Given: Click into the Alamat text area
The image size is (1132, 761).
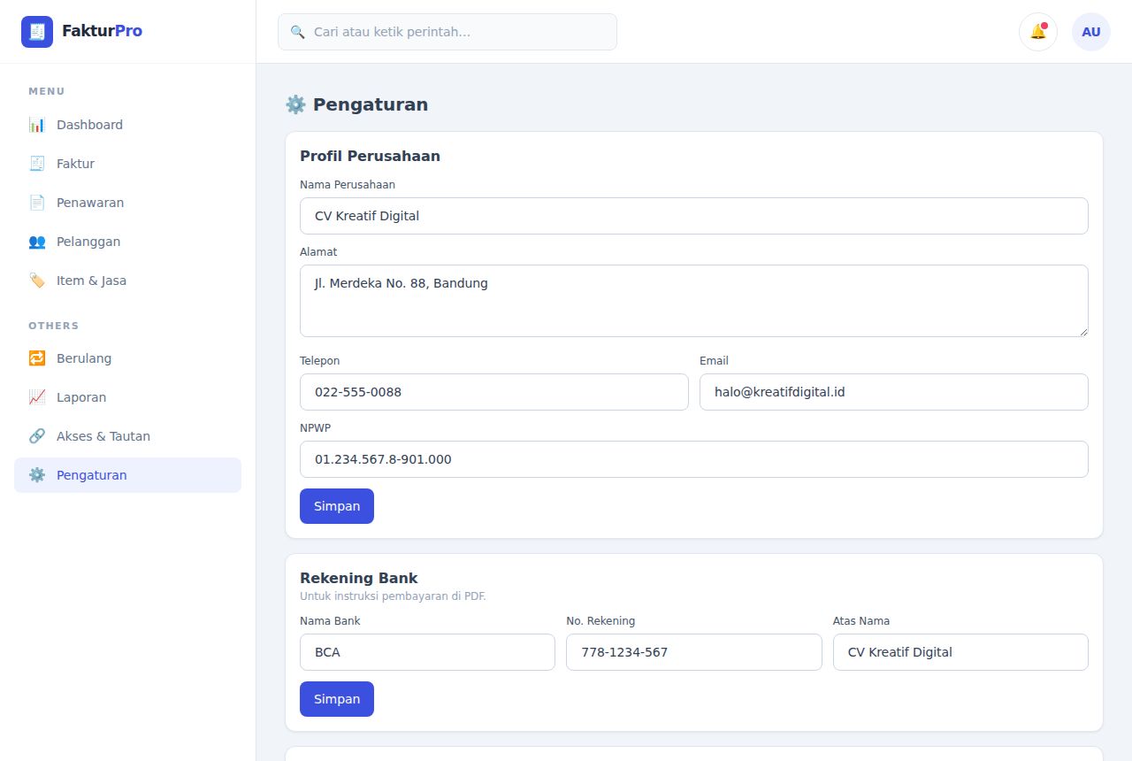Looking at the screenshot, I should pyautogui.click(x=694, y=301).
